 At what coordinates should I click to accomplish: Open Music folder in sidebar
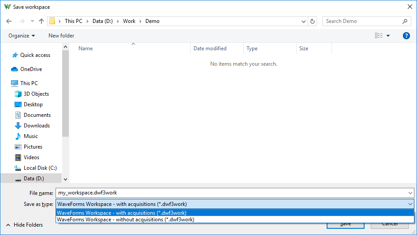31,136
